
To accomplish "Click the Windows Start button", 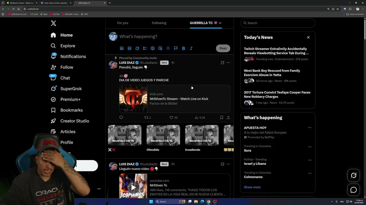I will (x=151, y=202).
